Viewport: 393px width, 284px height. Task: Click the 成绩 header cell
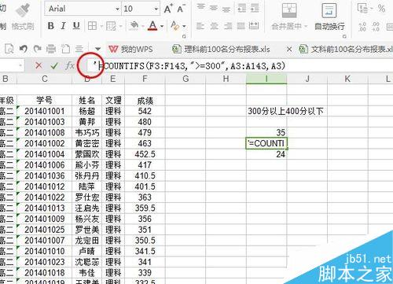[145, 101]
